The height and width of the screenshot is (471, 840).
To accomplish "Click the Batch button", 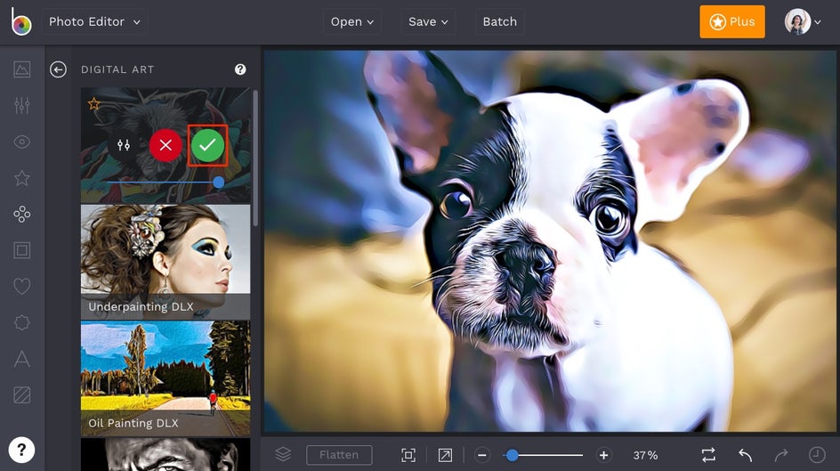I will coord(499,22).
